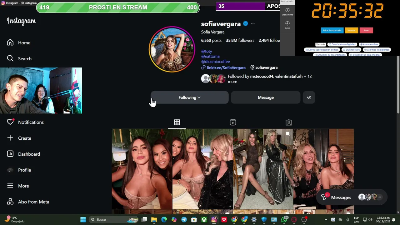Open Cronómetros digitales suggestion chip
The height and width of the screenshot is (225, 400).
pyautogui.click(x=342, y=44)
